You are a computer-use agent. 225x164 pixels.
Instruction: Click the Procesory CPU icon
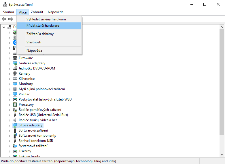pos(15,105)
